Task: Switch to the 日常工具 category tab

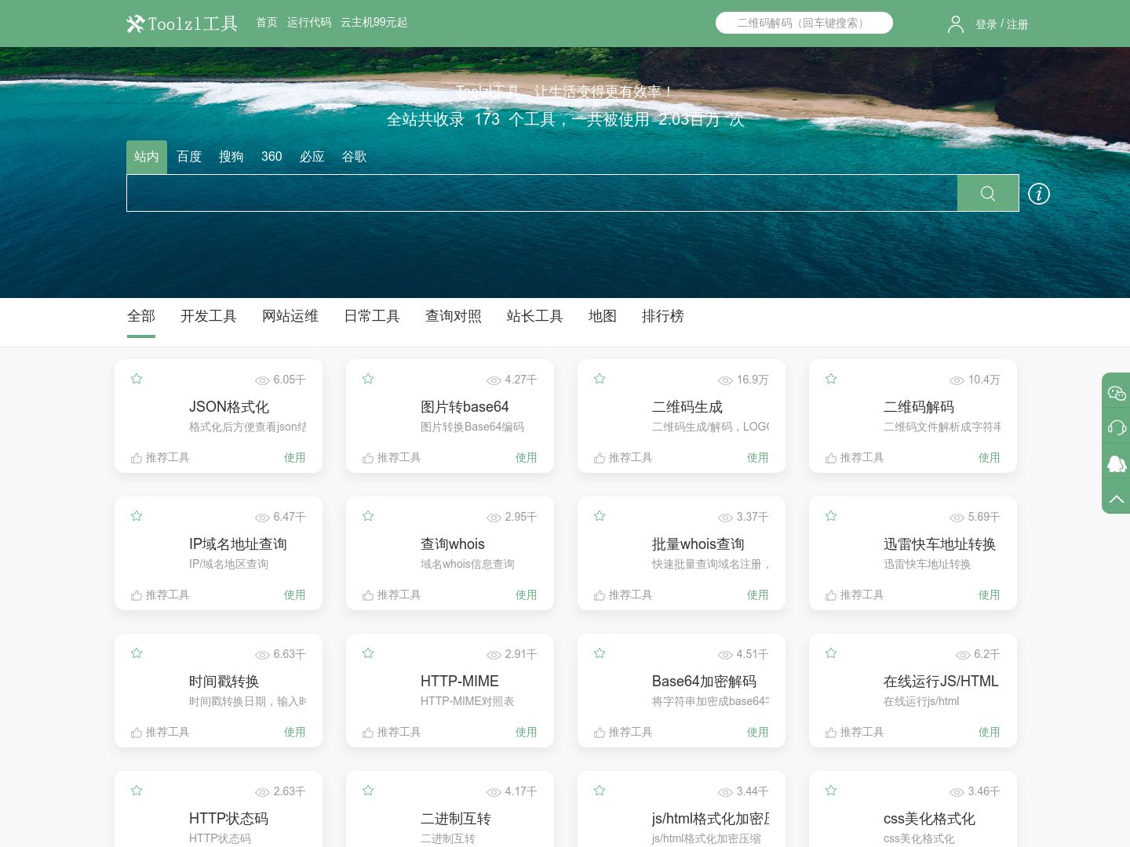Action: (372, 316)
